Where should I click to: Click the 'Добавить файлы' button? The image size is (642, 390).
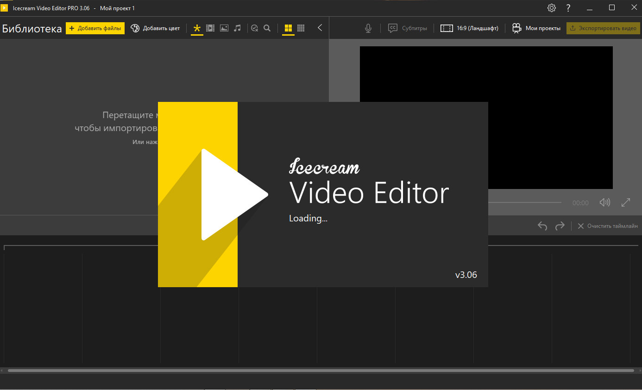pyautogui.click(x=95, y=28)
